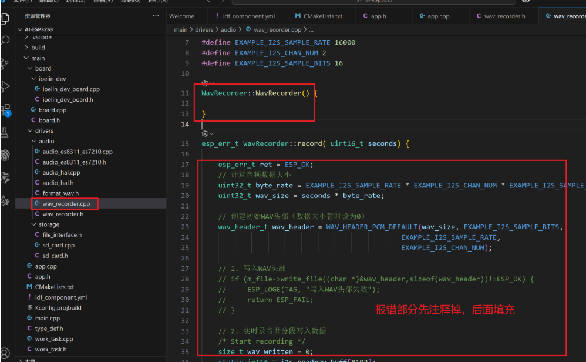Open ioelin_dev_board.cpp in the file tree

point(71,89)
